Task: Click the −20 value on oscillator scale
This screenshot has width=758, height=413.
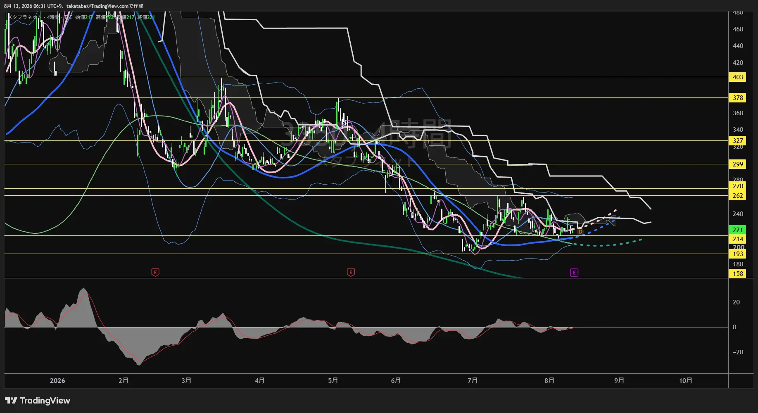Action: click(738, 352)
